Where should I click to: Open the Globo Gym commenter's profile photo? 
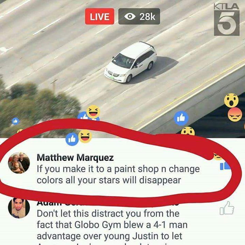pos(19,208)
